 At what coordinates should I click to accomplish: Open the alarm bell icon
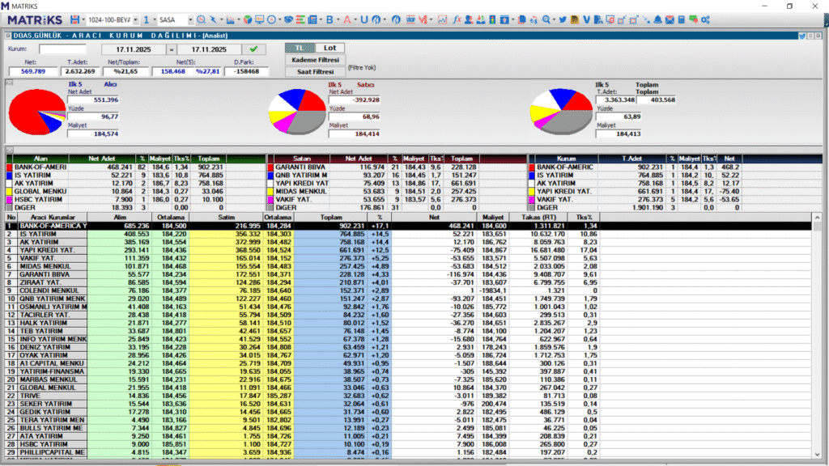click(657, 19)
